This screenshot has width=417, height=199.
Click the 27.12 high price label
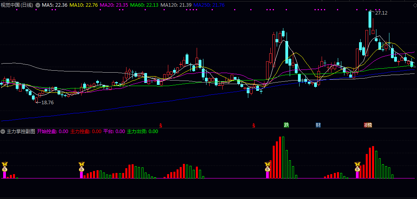pyautogui.click(x=381, y=13)
